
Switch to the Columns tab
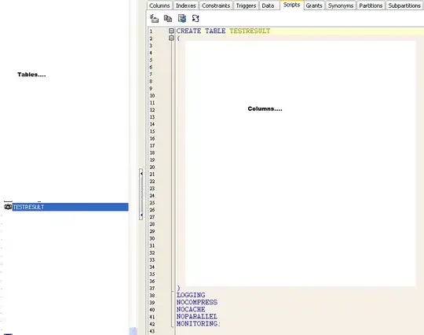point(159,6)
